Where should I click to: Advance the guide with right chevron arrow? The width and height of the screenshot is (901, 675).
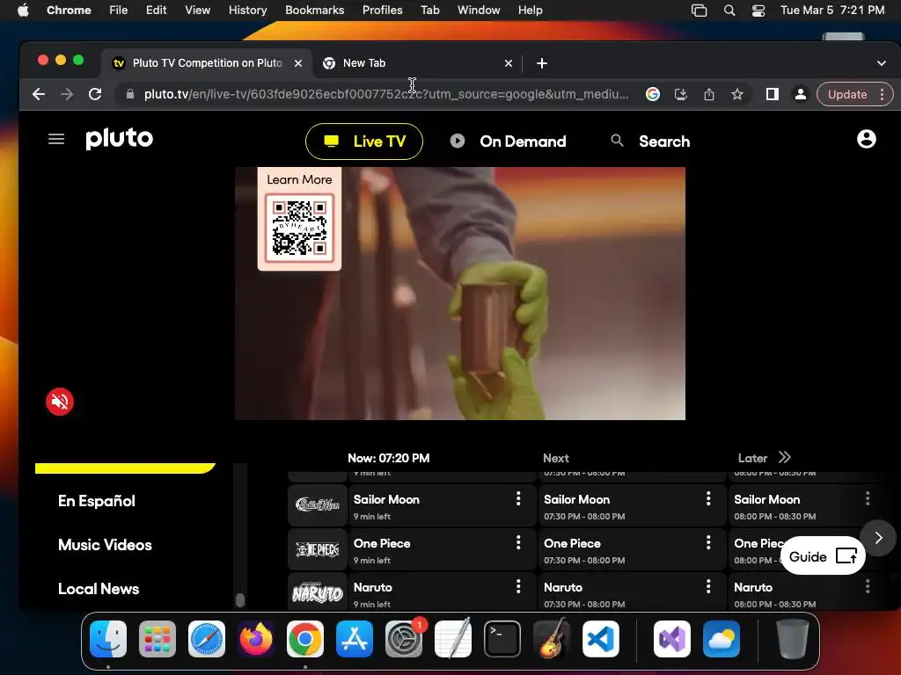(878, 538)
